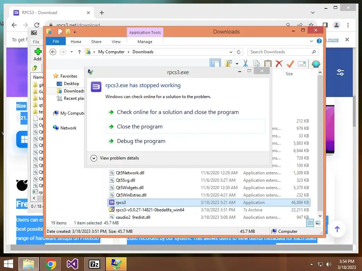
Task: Click the volume icon in the system tray
Action: 328,264
